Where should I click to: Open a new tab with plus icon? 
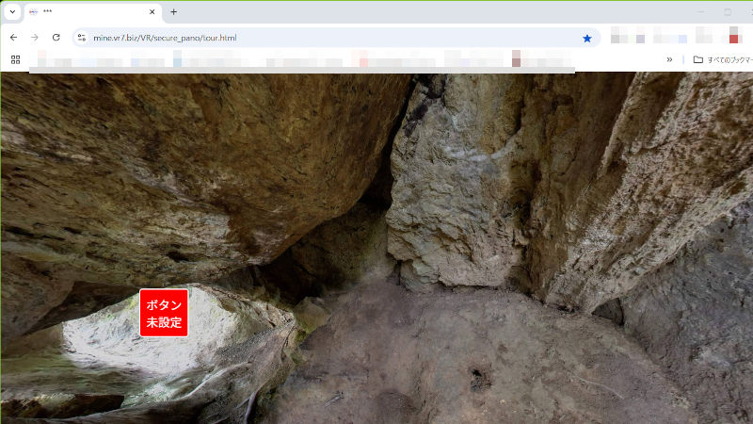[173, 11]
